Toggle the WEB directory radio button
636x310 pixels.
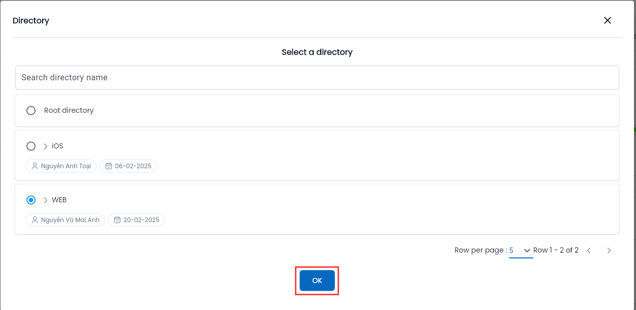[31, 200]
